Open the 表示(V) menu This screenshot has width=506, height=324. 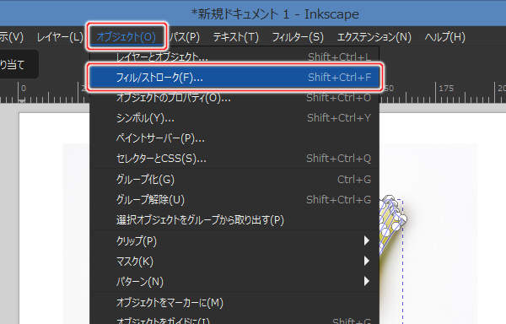click(12, 37)
